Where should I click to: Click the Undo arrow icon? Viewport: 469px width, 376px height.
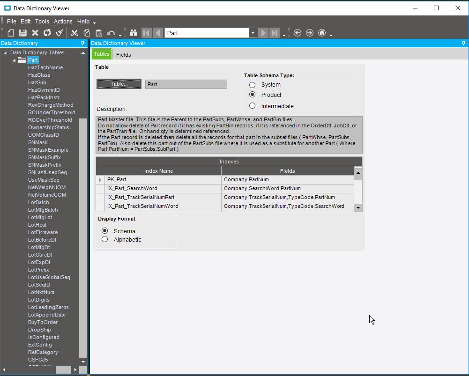click(x=111, y=33)
